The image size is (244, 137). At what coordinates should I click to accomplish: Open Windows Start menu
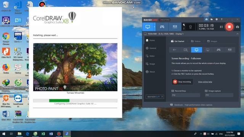point(4,134)
